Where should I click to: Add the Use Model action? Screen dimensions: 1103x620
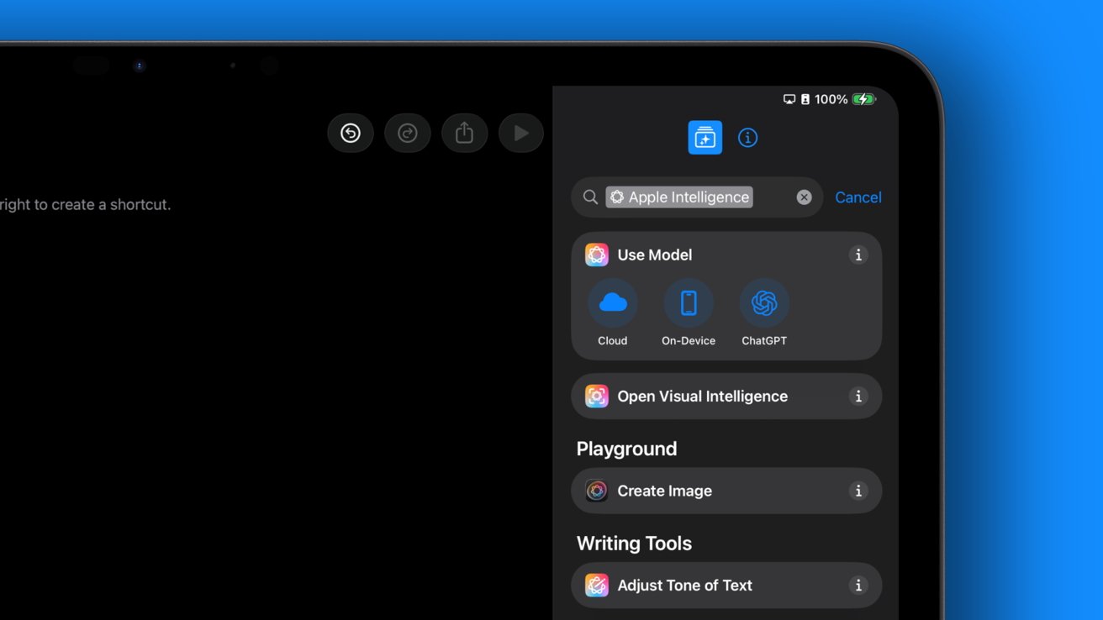point(655,255)
